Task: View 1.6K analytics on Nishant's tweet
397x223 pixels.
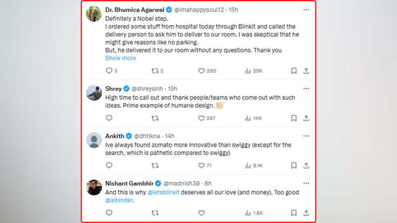Action: 254,213
